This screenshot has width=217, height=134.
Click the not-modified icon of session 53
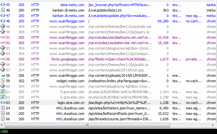[3, 48]
